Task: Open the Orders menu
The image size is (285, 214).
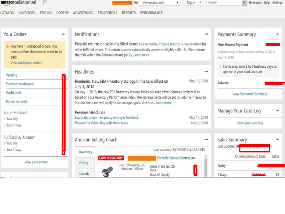Action: [x=62, y=13]
